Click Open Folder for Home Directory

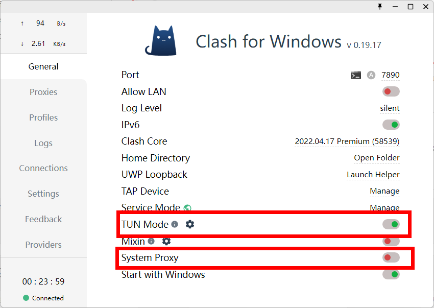[x=377, y=158]
